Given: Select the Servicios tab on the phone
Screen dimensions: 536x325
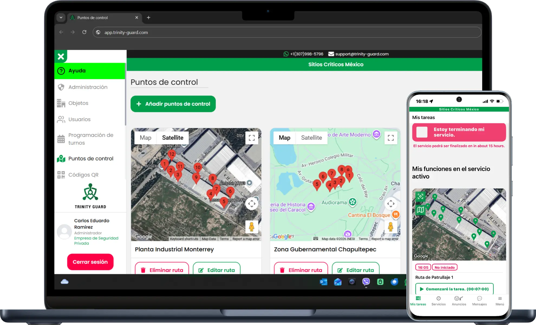Looking at the screenshot, I should click(439, 301).
